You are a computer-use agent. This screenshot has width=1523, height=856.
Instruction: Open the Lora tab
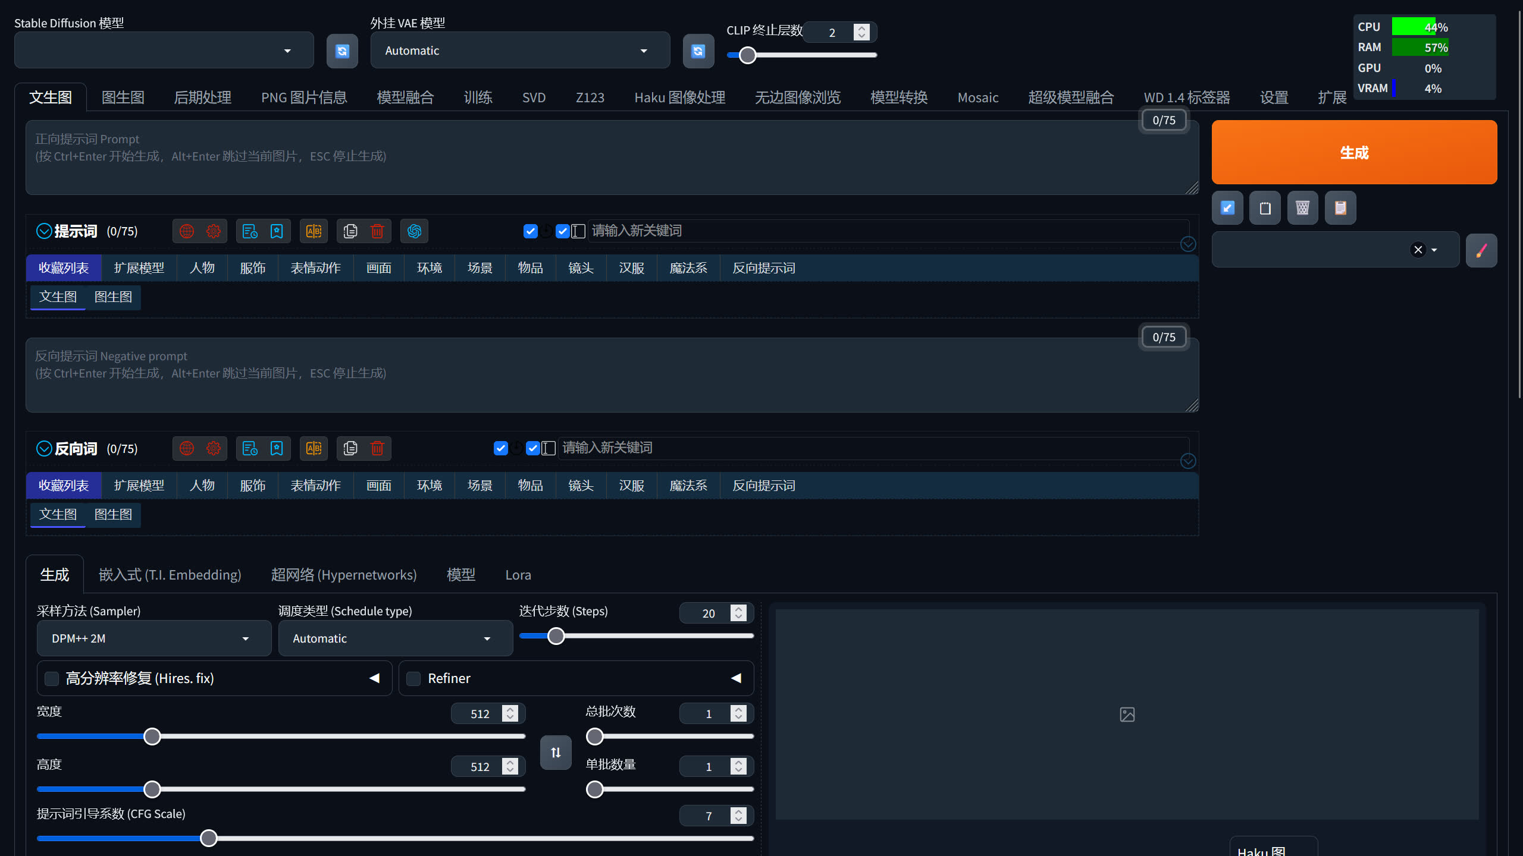[518, 575]
